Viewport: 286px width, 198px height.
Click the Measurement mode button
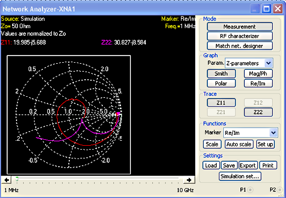coord(240,26)
